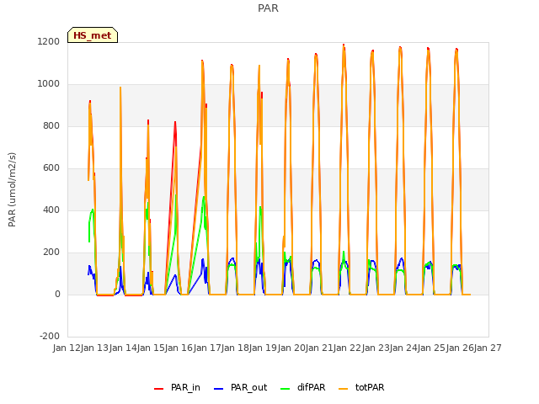Click the Jan 17 x-axis label
The image size is (539, 404).
[x=207, y=348]
